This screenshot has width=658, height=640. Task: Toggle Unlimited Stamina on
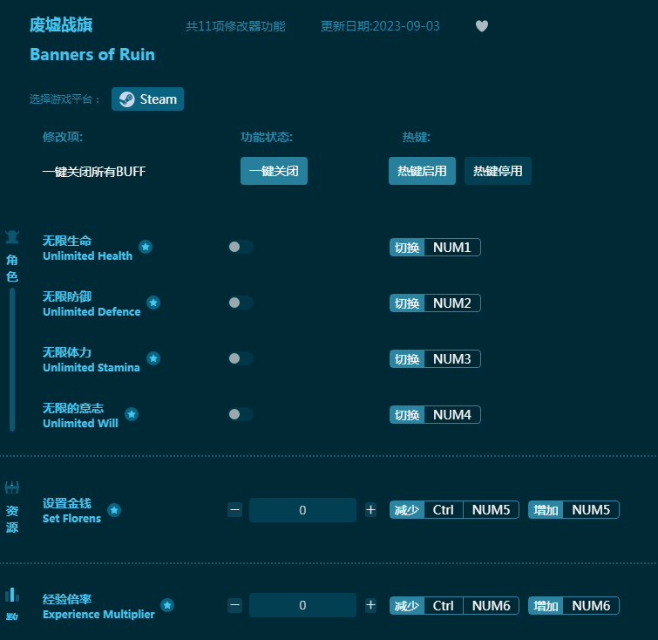tap(240, 358)
